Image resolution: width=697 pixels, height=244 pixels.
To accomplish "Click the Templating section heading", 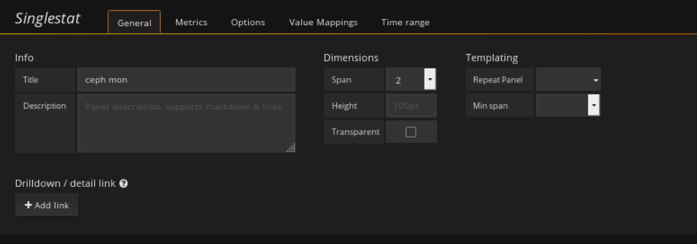I will coord(491,58).
